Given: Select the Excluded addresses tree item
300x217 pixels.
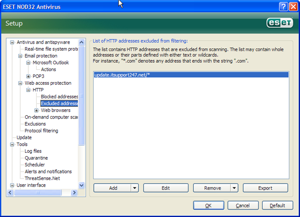Looking at the screenshot, I should tap(60, 104).
